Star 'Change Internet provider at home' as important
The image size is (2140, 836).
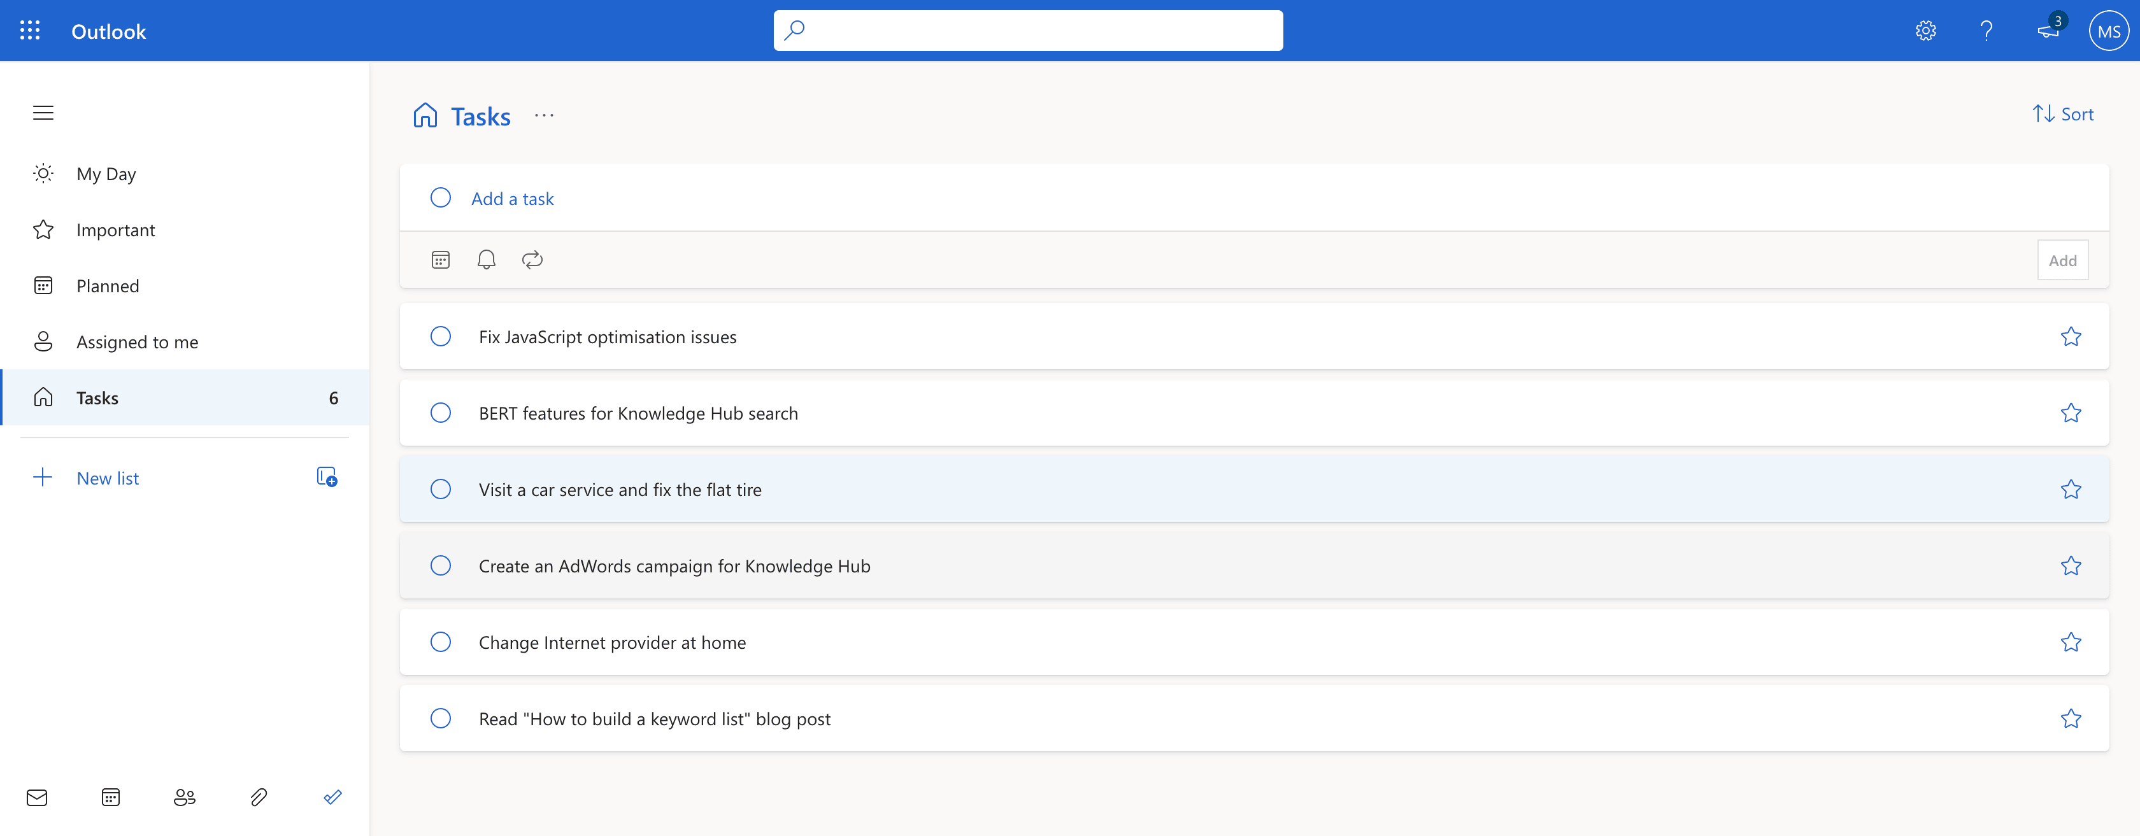[x=2072, y=642]
